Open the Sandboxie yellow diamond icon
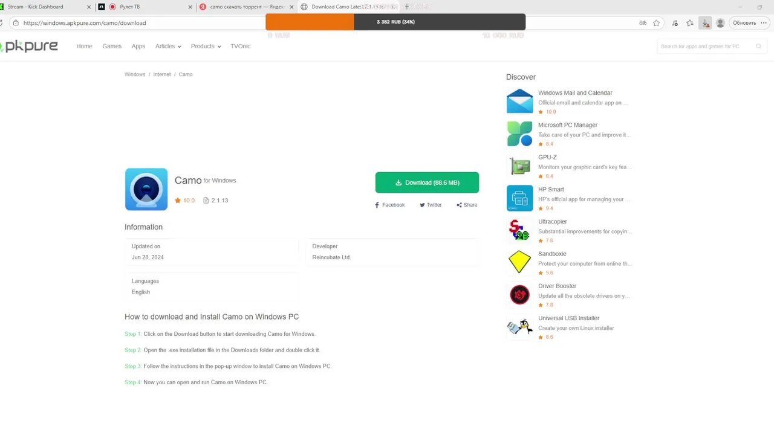The height and width of the screenshot is (435, 774). (519, 262)
